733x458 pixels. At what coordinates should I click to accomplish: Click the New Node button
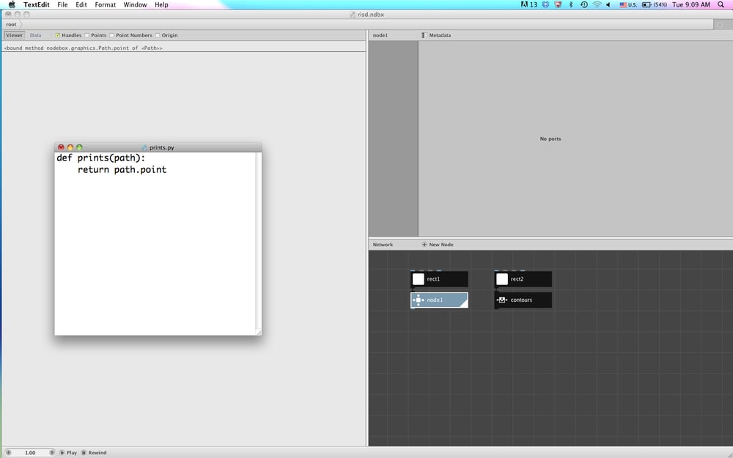438,245
